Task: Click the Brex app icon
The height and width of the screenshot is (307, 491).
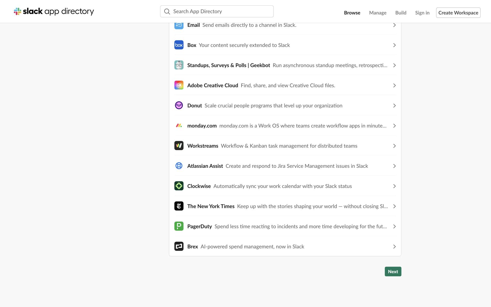Action: [x=179, y=246]
